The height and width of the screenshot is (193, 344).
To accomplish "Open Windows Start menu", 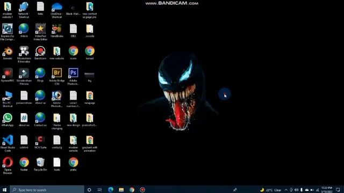I will [x=4, y=190].
